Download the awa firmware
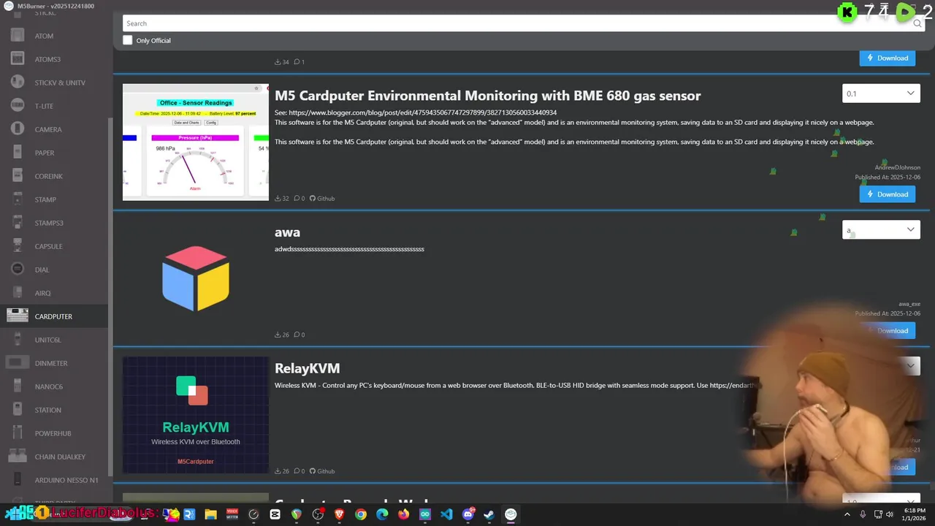The image size is (935, 526). click(888, 331)
